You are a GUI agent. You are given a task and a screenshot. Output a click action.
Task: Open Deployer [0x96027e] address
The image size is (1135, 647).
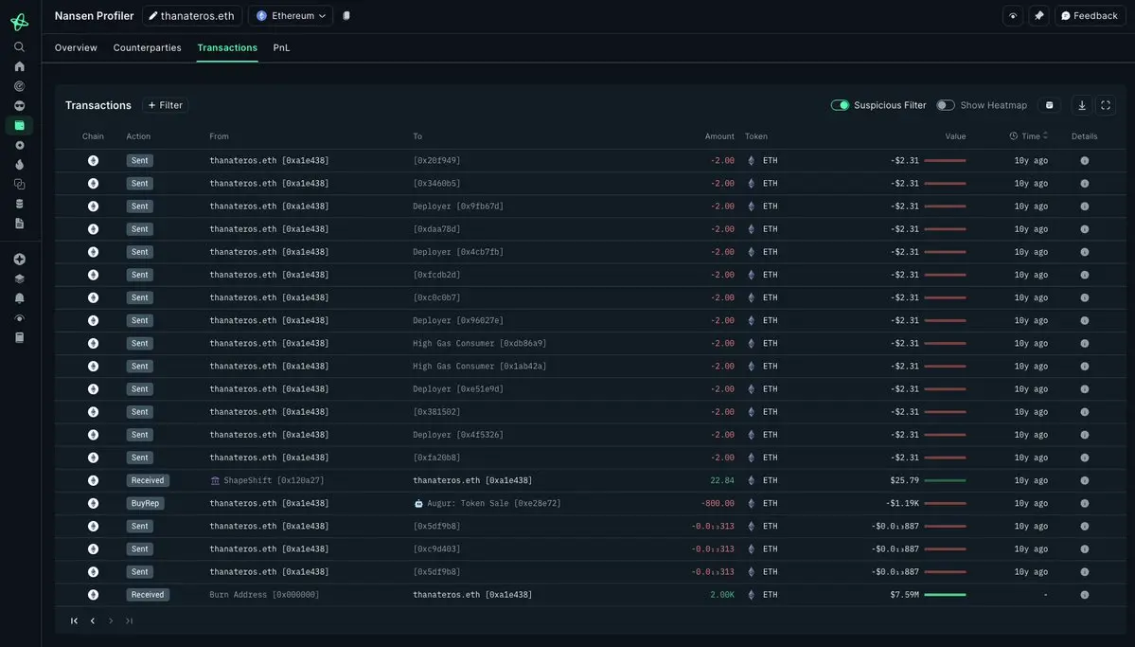458,321
